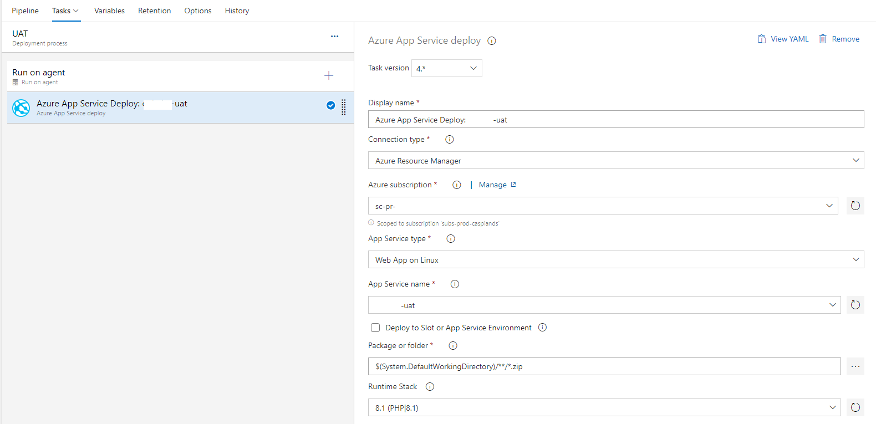Open UAT stage more options menu
Image resolution: width=876 pixels, height=424 pixels.
click(x=334, y=36)
